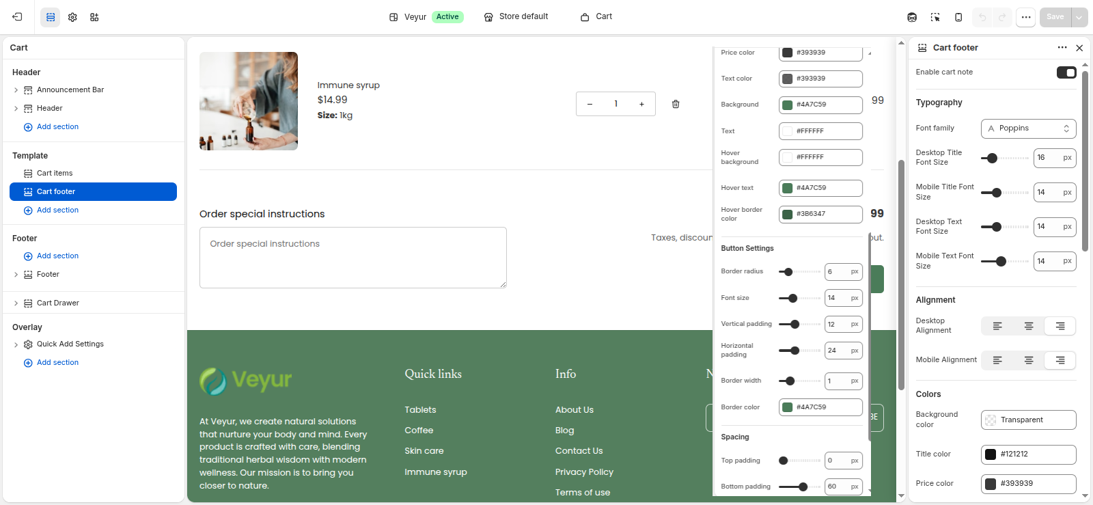
Task: Decrease Immune syrup quantity with minus
Action: 590,104
